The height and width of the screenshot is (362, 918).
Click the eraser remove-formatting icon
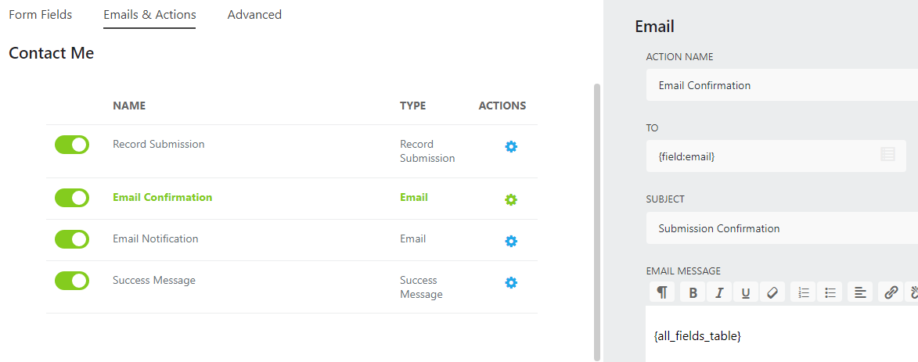(772, 292)
